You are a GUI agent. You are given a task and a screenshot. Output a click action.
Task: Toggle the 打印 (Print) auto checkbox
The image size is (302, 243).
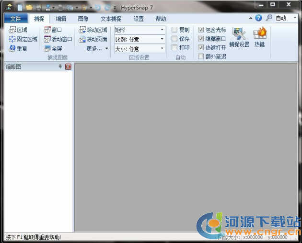pos(174,47)
